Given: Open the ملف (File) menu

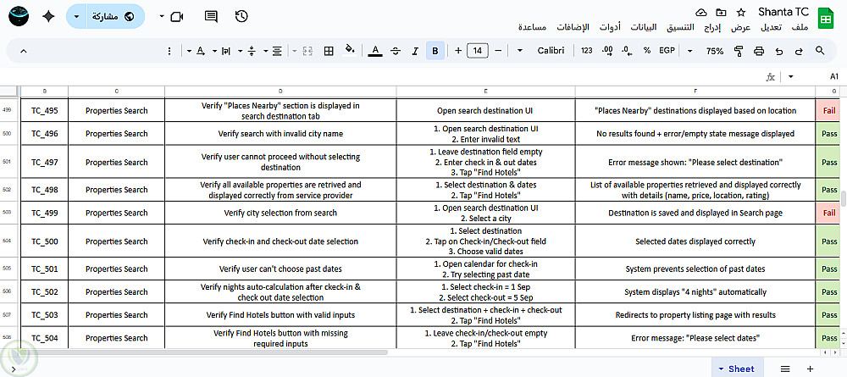Looking at the screenshot, I should tap(800, 27).
